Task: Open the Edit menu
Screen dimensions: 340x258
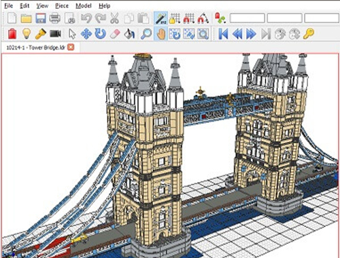Action: click(24, 5)
